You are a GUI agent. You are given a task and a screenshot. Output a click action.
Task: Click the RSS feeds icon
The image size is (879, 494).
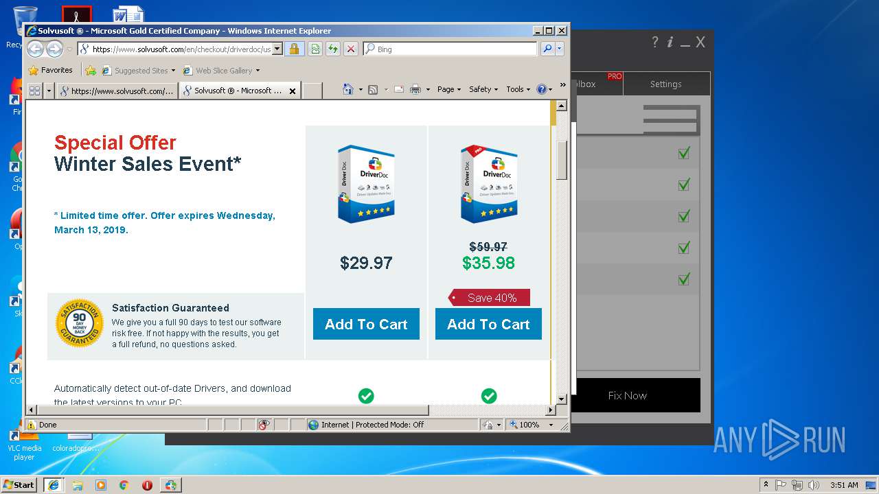[x=373, y=89]
